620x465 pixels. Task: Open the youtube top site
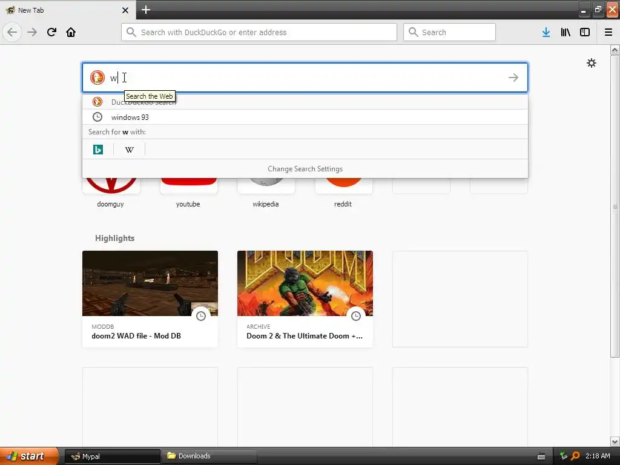(x=188, y=193)
